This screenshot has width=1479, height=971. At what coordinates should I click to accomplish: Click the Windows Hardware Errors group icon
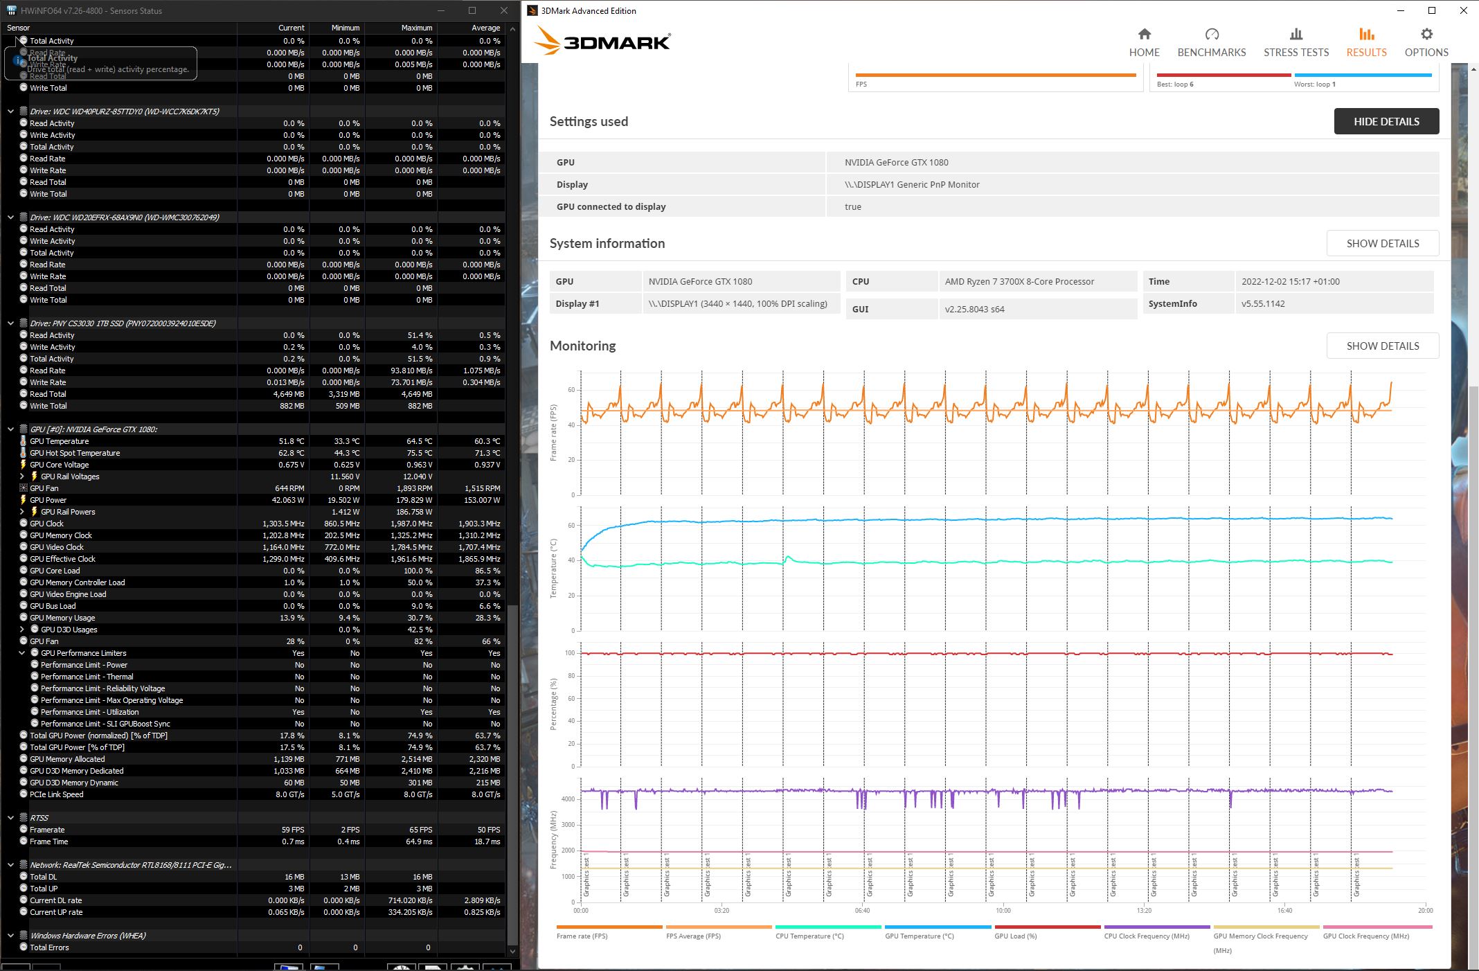click(x=24, y=936)
